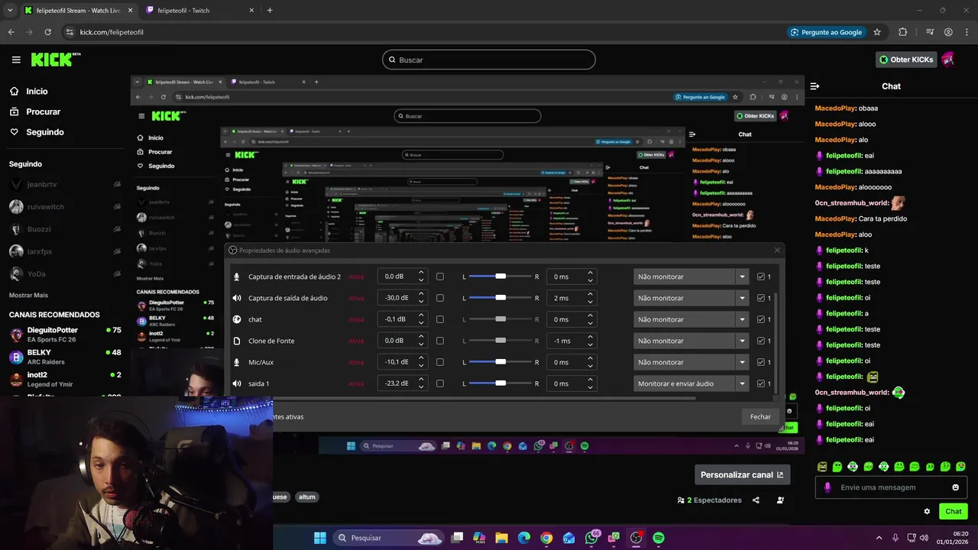The image size is (978, 550).
Task: Open followed channel YoDa
Action: [65, 273]
